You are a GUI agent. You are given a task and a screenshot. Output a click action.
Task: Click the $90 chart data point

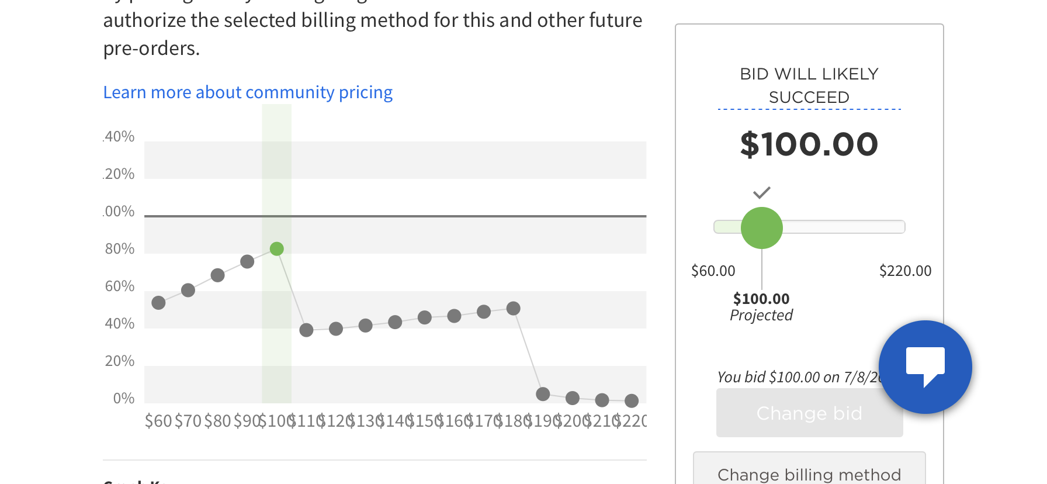click(x=247, y=261)
